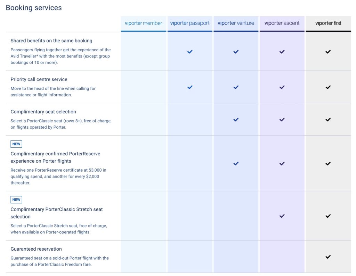356x276 pixels.
Task: Click Venture checkmark for Shared benefits row
Action: 236,52
